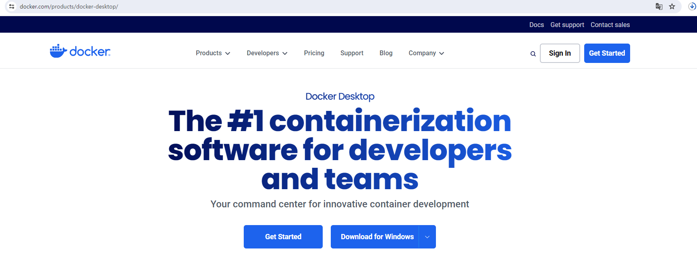Expand the Products menu

[213, 53]
